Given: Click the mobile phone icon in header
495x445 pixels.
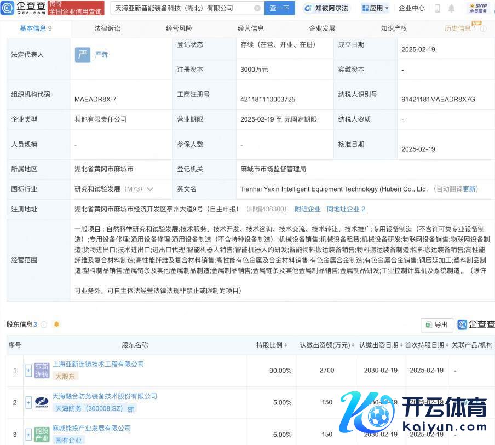Looking at the screenshot, I should (x=437, y=8).
